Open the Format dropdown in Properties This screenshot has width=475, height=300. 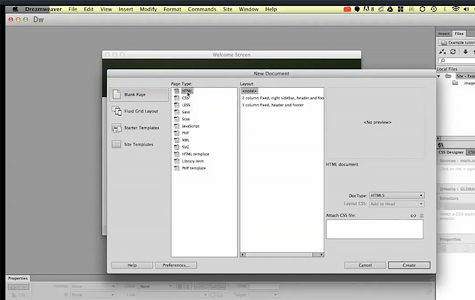point(93,286)
